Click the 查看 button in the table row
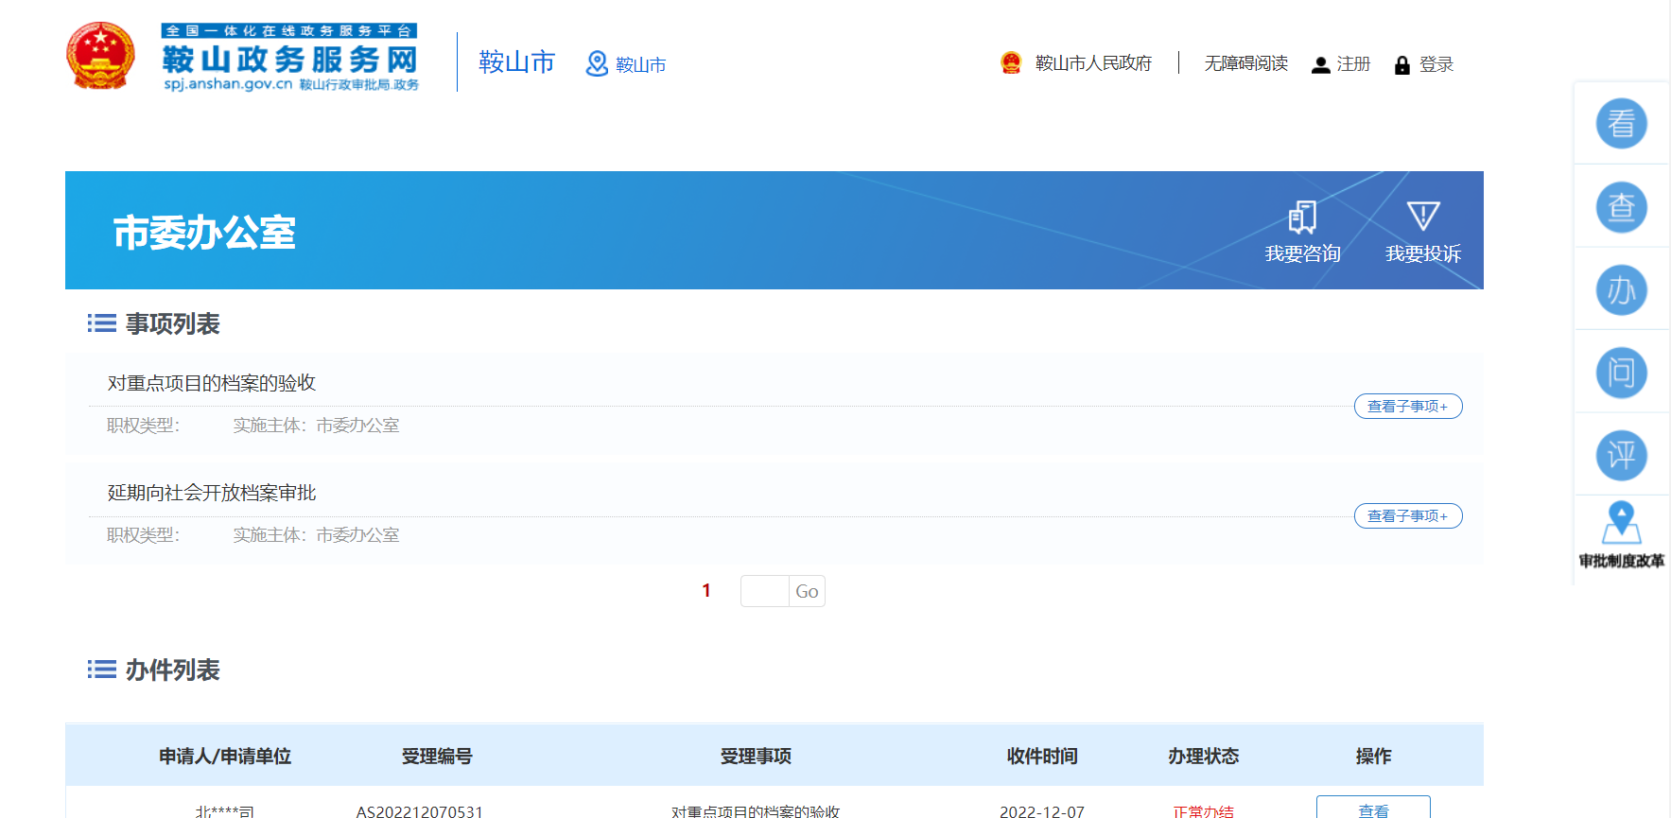Viewport: 1671px width, 818px height. click(x=1372, y=809)
